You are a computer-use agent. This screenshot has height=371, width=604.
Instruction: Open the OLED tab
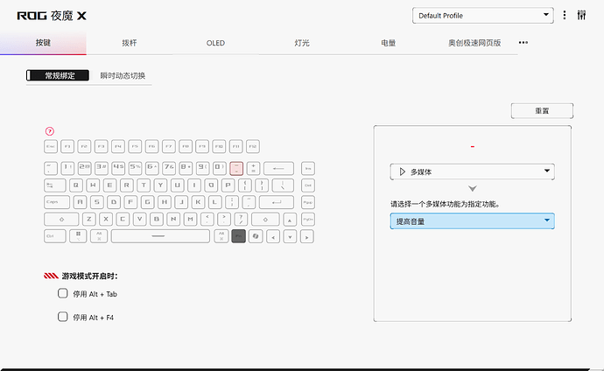(215, 43)
